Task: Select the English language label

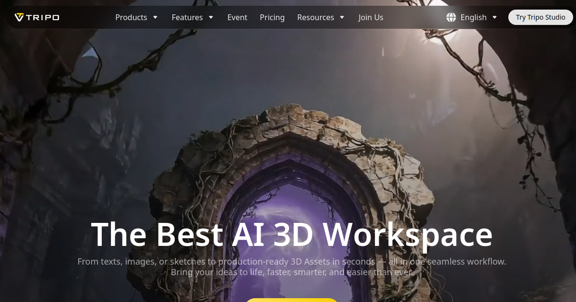Action: (x=473, y=17)
